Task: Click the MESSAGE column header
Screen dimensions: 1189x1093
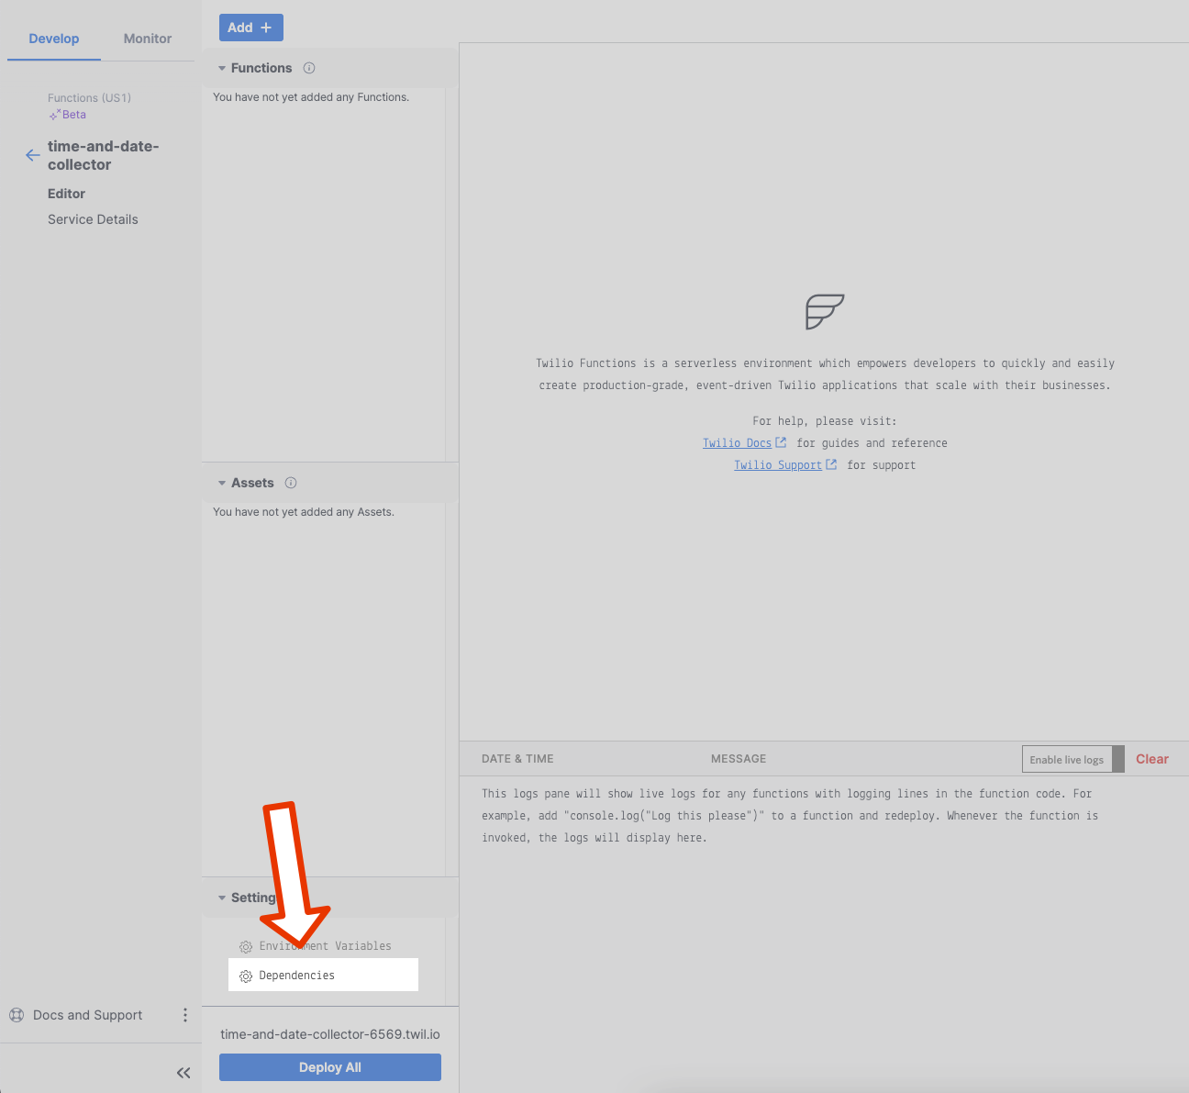Action: 739,759
